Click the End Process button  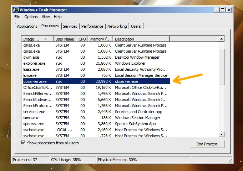[x=207, y=144]
